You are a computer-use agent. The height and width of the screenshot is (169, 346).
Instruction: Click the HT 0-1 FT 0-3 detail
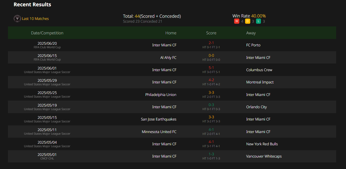[x=211, y=109]
